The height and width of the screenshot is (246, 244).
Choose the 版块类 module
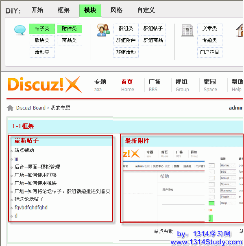[42, 40]
